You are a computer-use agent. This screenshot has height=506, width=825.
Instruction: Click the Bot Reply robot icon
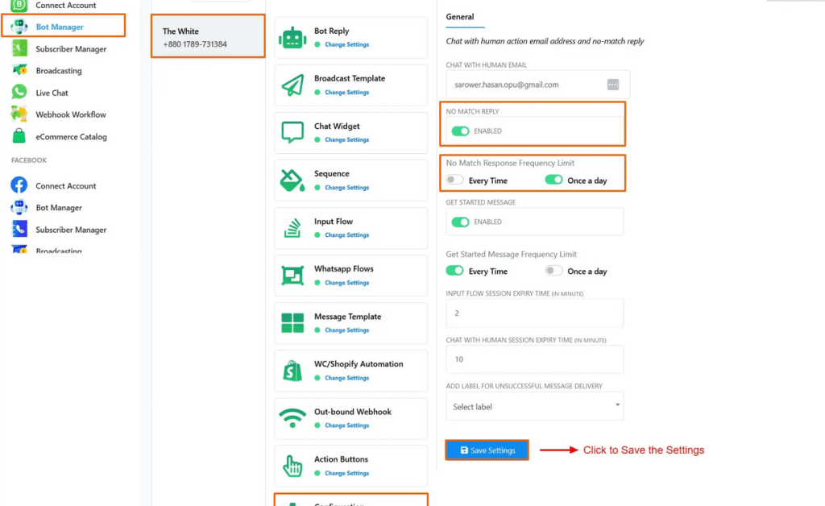[292, 38]
